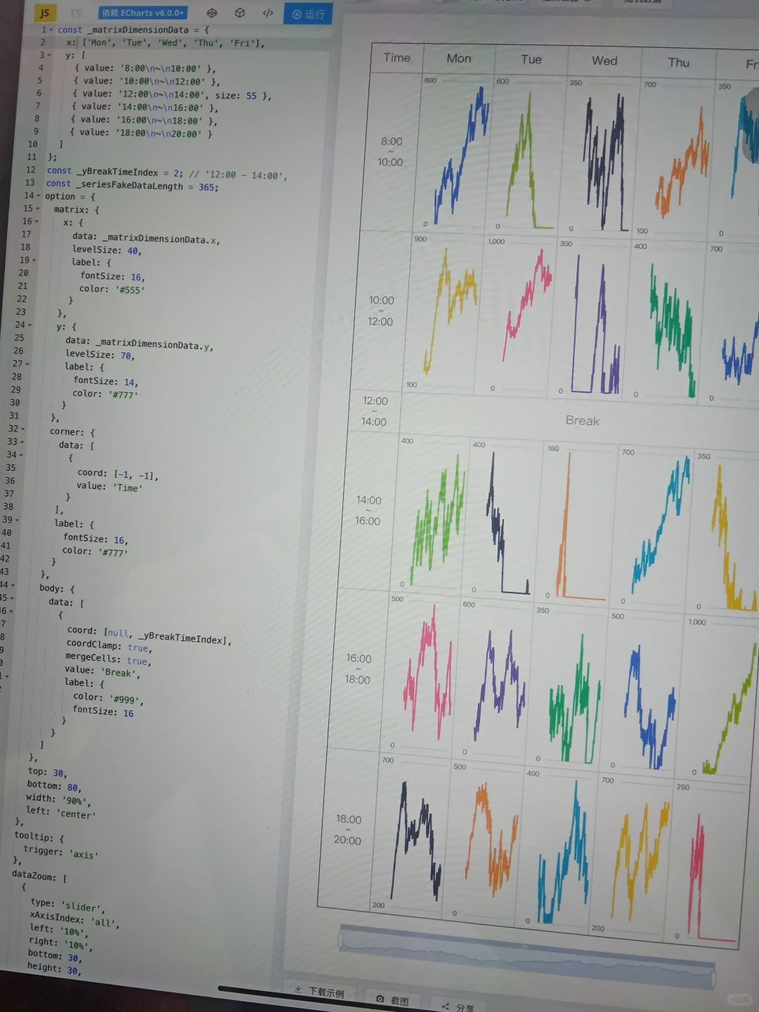Image resolution: width=759 pixels, height=1012 pixels.
Task: Click the code text "type: 'slider',"
Action: pos(67,904)
